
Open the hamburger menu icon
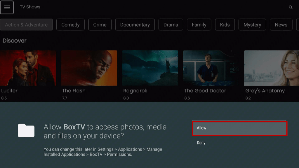(7, 7)
